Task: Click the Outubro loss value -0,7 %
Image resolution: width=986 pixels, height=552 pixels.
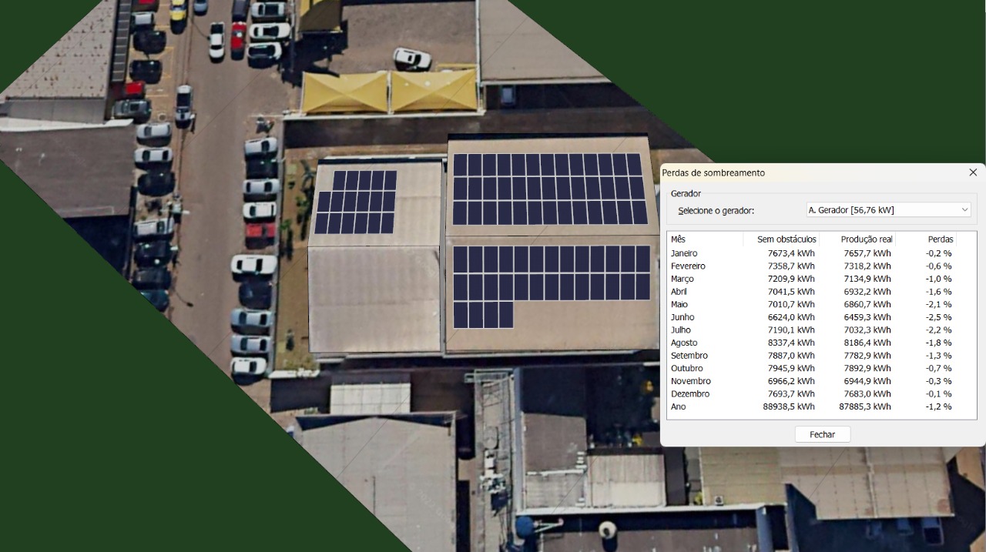Action: pos(938,369)
